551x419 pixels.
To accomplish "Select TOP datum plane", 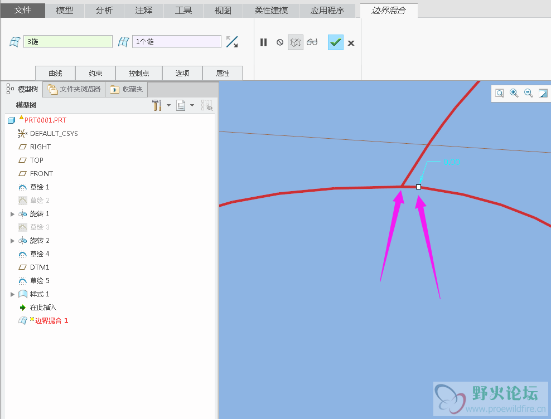I will tap(37, 160).
